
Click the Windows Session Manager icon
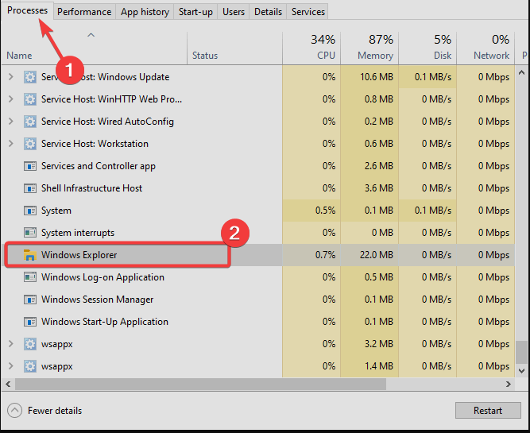point(30,300)
